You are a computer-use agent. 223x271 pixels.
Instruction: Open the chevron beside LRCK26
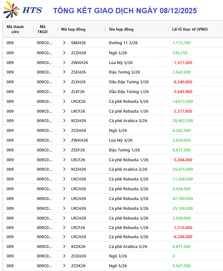[64, 101]
